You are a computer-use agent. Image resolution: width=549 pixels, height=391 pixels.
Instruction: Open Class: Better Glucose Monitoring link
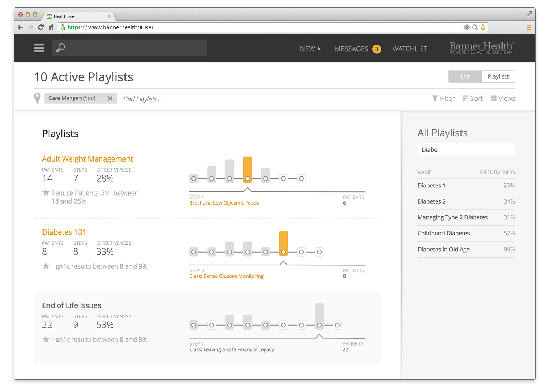[x=226, y=276]
